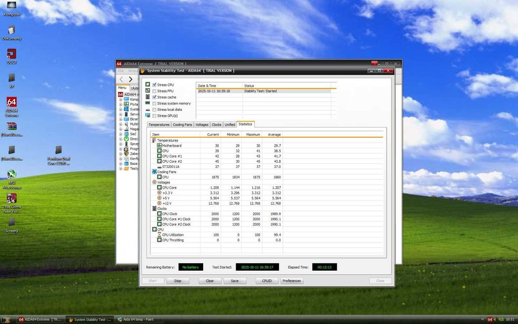Enable the Stress GPU(s) checkbox
Viewport: 518px width, 324px height.
click(154, 116)
